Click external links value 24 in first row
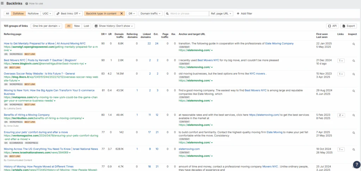This screenshot has width=361, height=171. [x=157, y=43]
